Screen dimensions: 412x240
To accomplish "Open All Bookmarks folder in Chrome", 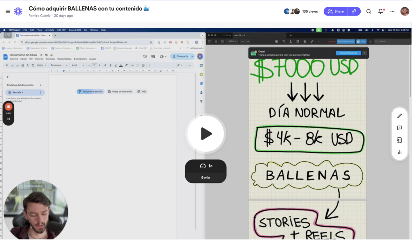I will 195,48.
